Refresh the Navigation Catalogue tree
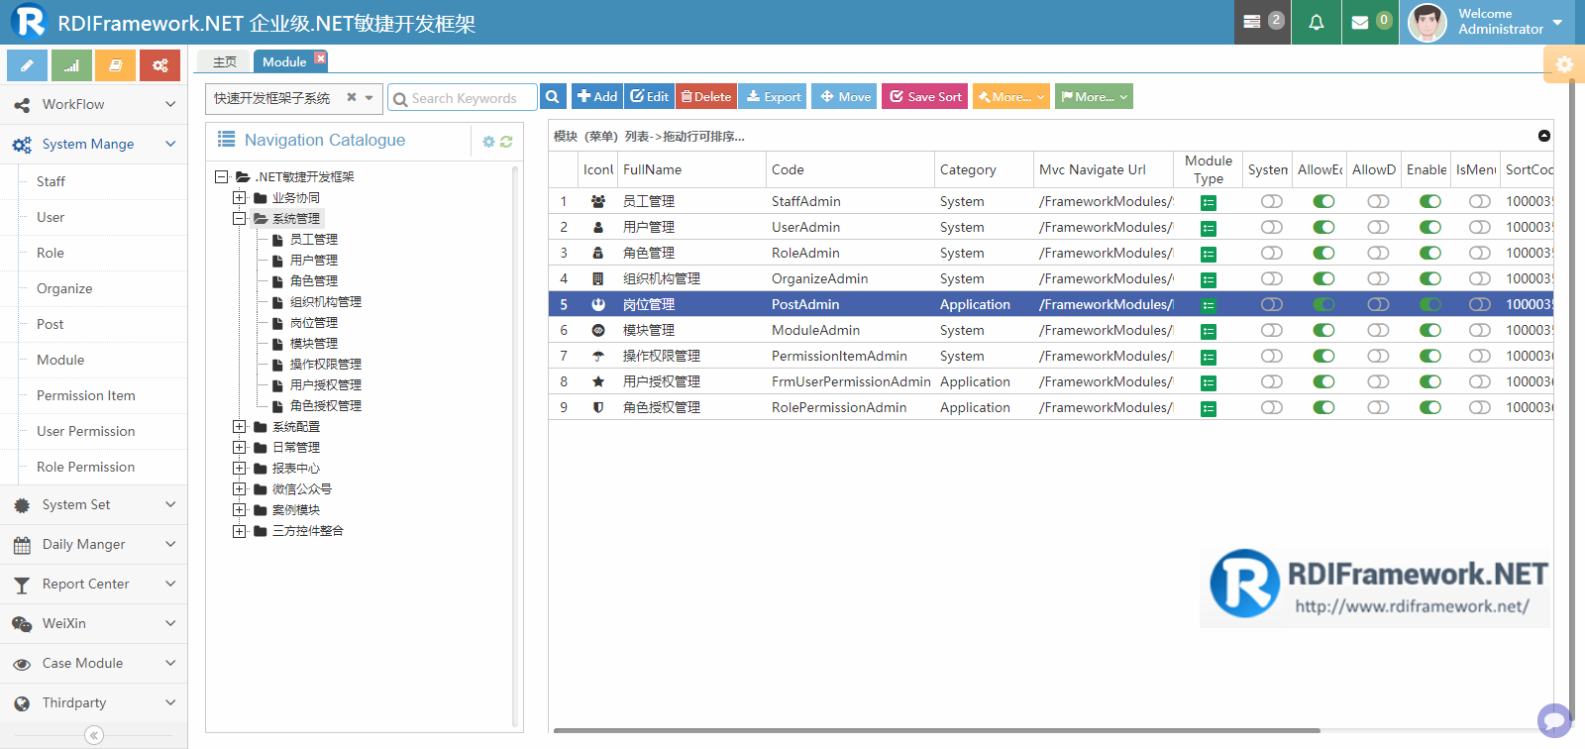 coord(506,142)
